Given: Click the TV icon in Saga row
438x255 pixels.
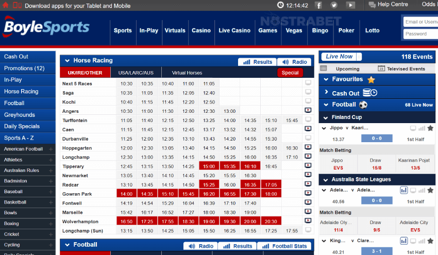Looking at the screenshot, I should coord(308,92).
